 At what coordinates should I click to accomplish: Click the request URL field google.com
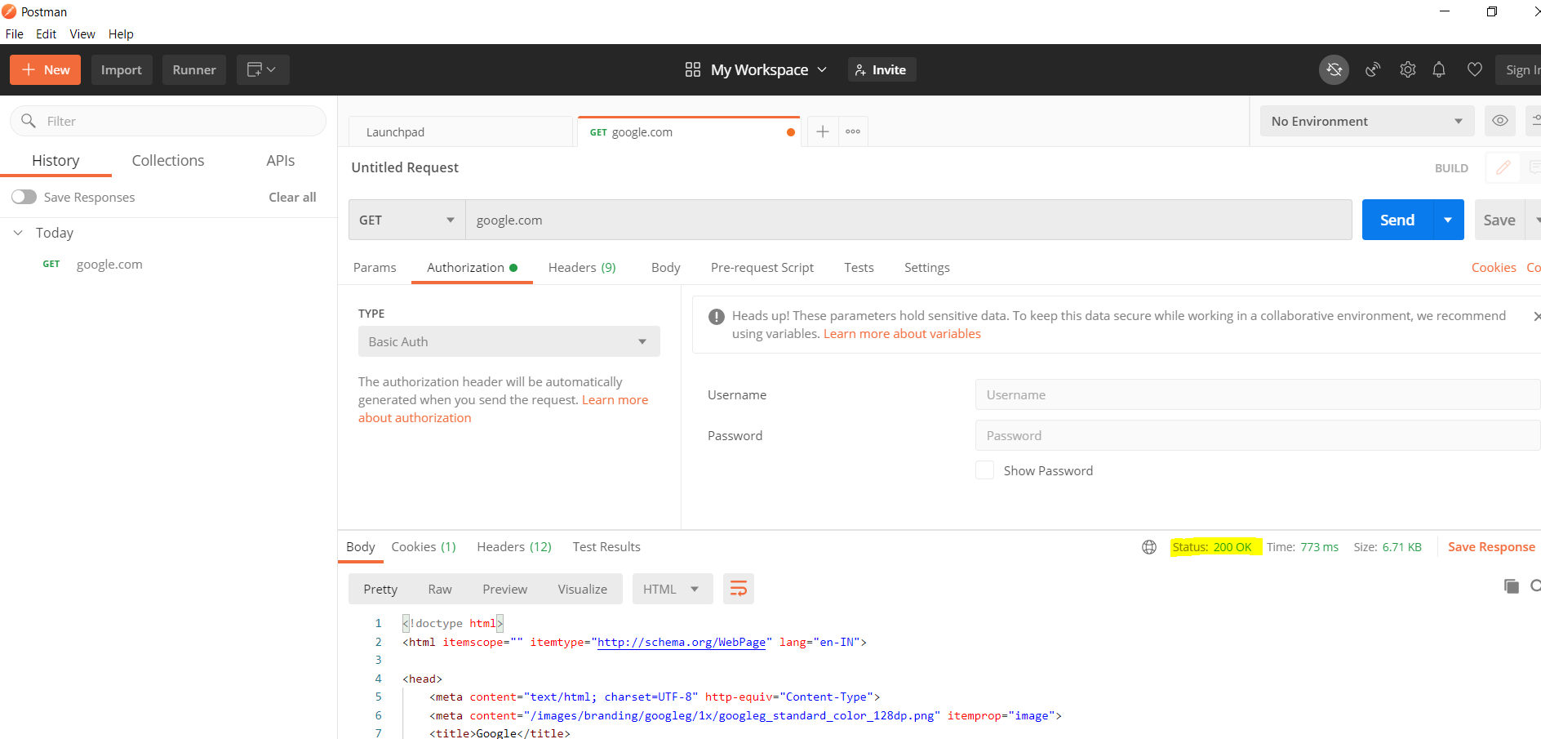point(908,220)
